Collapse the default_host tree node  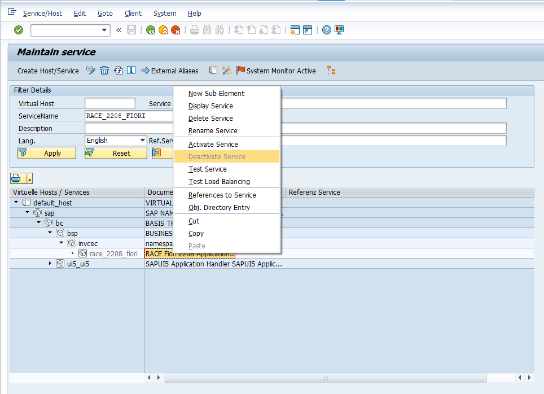point(16,203)
